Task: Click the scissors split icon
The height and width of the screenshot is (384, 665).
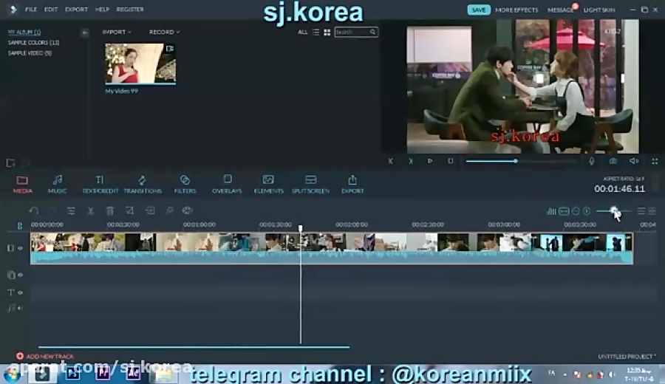Action: click(90, 211)
